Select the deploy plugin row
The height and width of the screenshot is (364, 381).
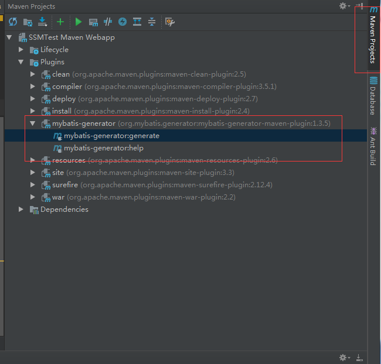pyautogui.click(x=186, y=99)
